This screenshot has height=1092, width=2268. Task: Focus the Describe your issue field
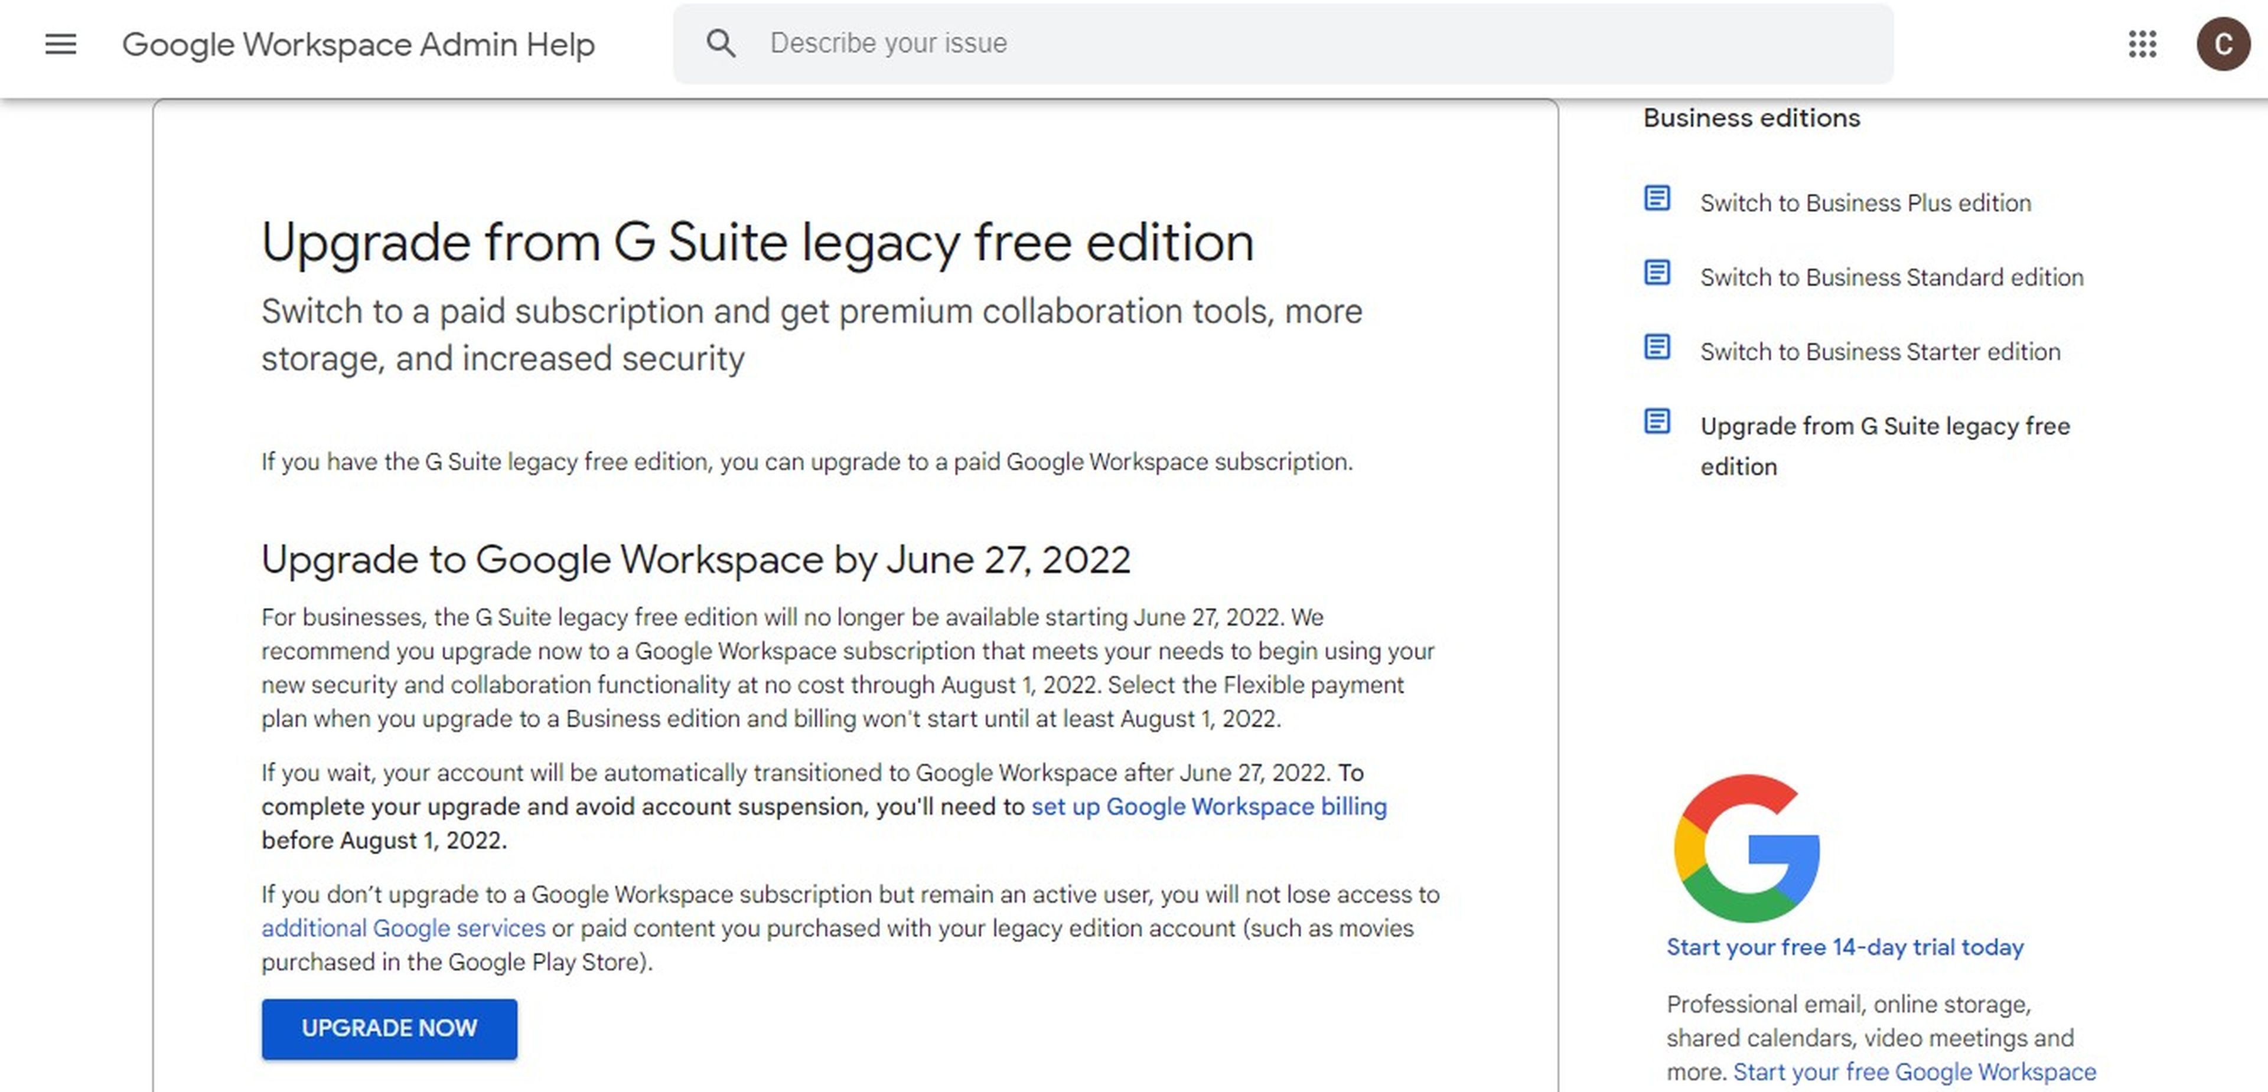[1321, 43]
